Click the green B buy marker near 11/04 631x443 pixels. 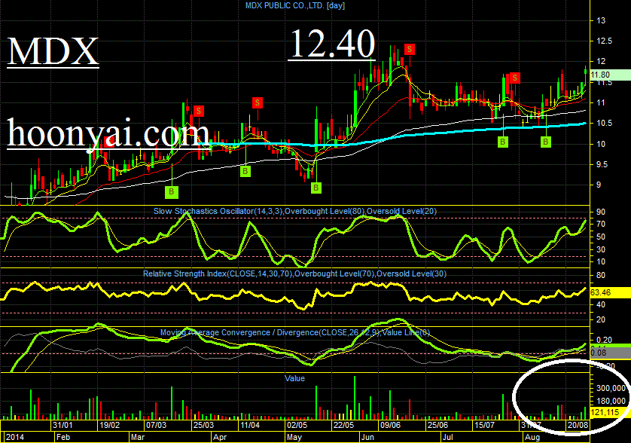[x=245, y=172]
